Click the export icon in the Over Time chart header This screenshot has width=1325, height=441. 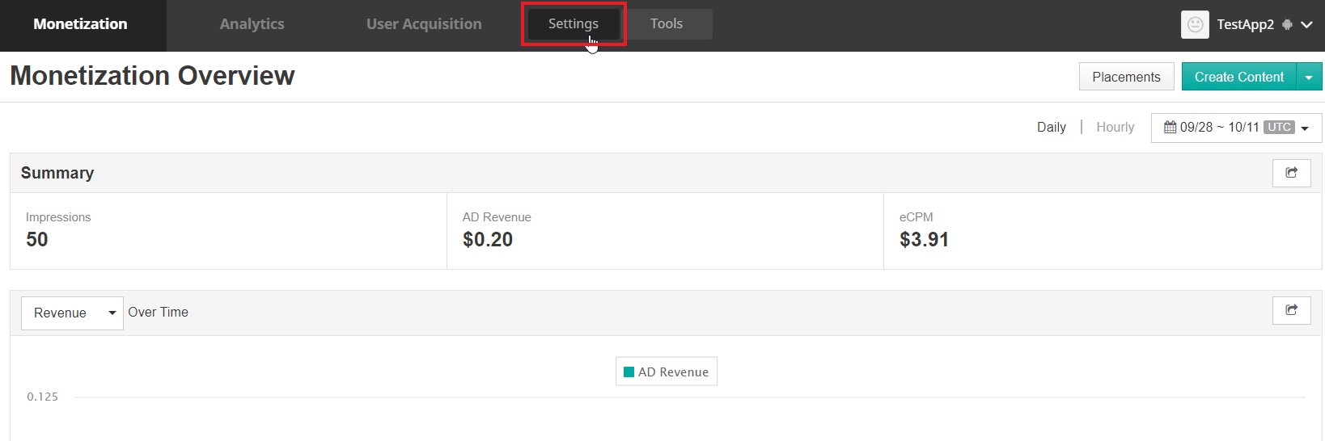pos(1291,310)
